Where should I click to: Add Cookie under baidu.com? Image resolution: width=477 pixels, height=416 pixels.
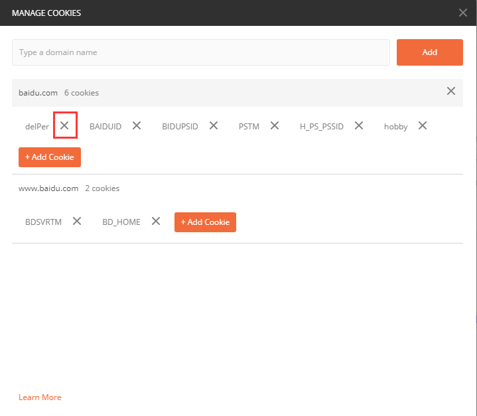pyautogui.click(x=50, y=157)
